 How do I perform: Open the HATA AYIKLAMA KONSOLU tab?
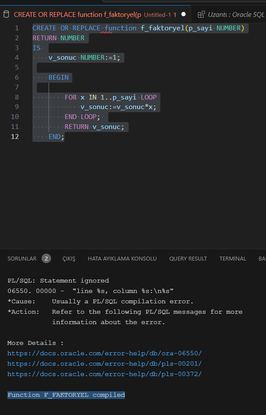[x=122, y=259]
